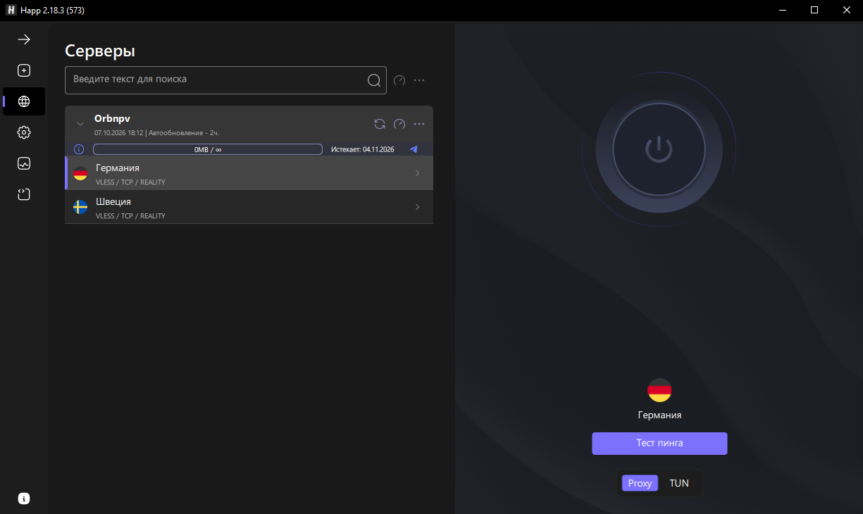Click the 'Истекает: 04.11.2026' expiry text
This screenshot has width=863, height=514.
point(363,149)
